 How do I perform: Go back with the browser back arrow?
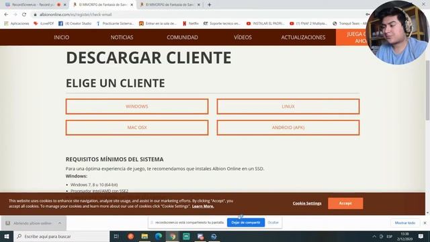pyautogui.click(x=6, y=15)
